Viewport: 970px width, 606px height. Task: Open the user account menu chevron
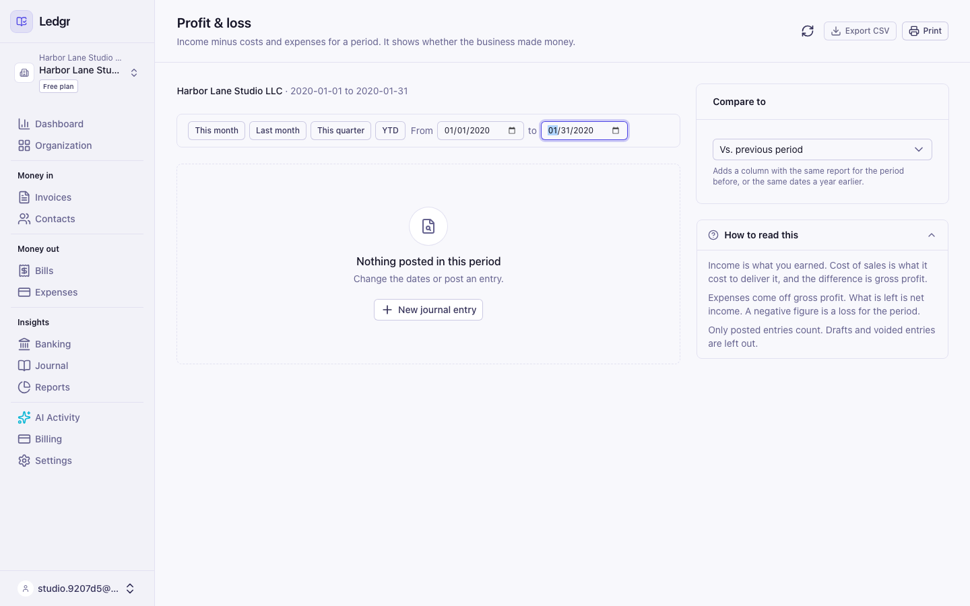tap(130, 588)
